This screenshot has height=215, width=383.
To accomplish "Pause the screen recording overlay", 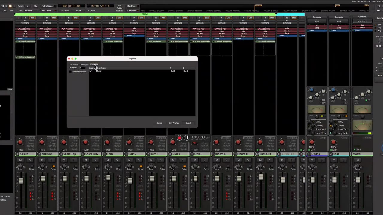I will (186, 138).
